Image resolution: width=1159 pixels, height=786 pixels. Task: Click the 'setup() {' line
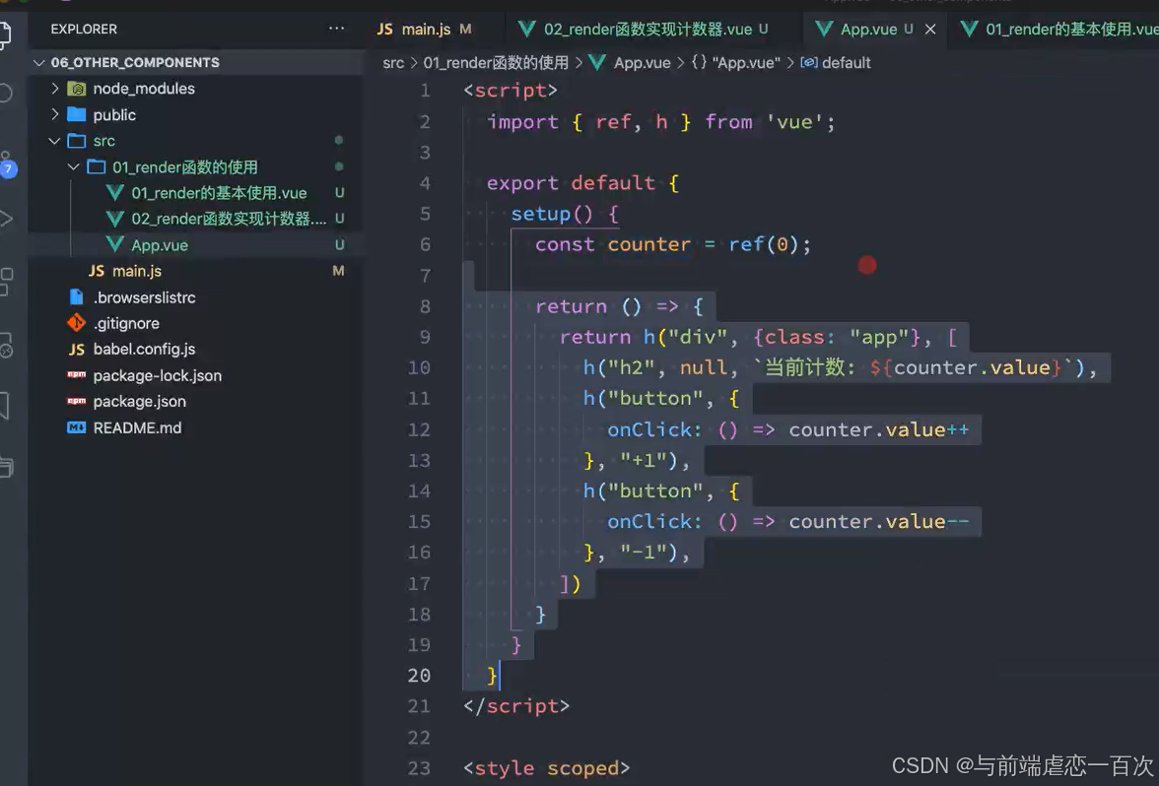[x=565, y=215]
